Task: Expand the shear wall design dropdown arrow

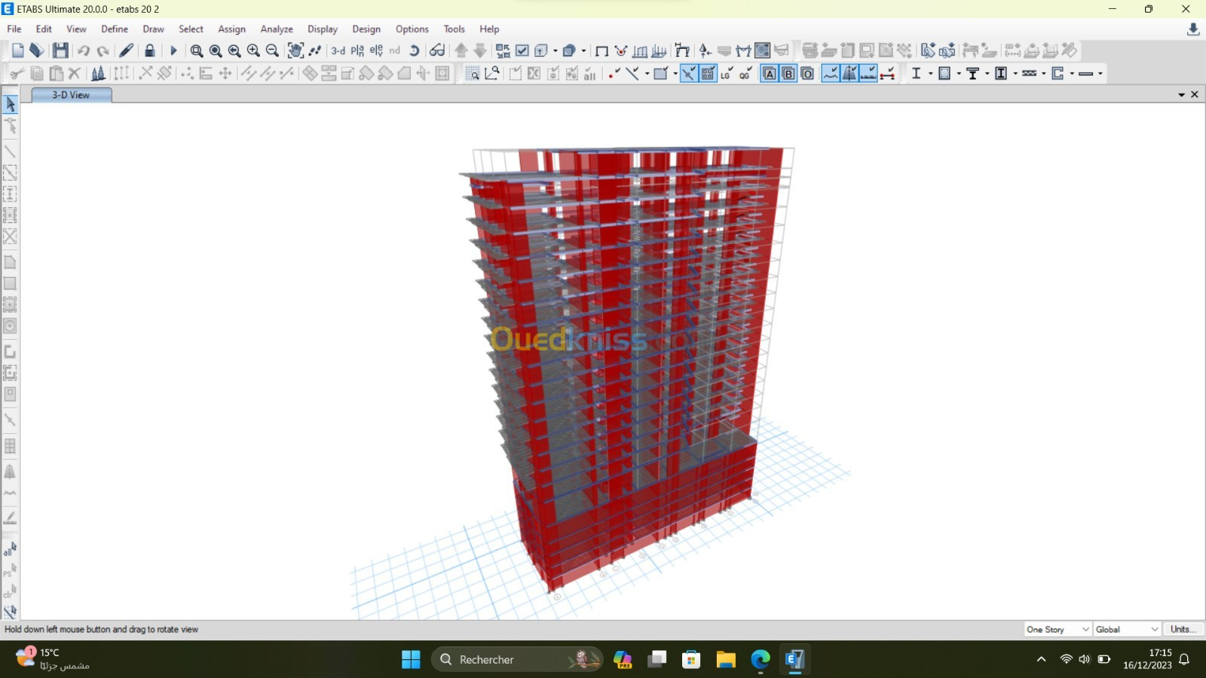Action: pyautogui.click(x=1072, y=73)
